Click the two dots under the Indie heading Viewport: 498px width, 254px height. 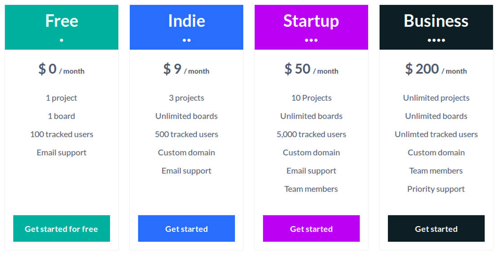[x=187, y=40]
